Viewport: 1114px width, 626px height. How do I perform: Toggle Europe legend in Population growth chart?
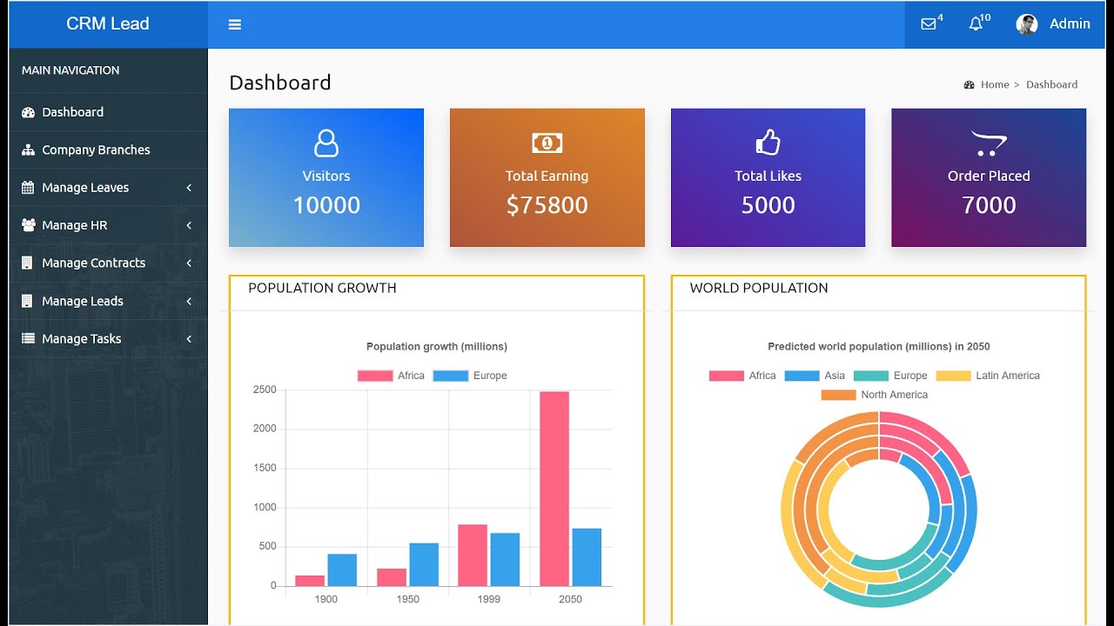(470, 376)
